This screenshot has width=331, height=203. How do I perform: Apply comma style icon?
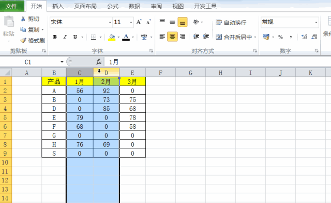(291, 37)
